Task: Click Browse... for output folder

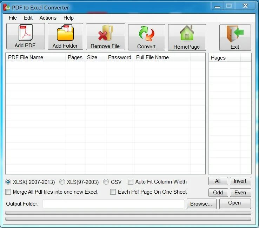Action: pos(201,204)
